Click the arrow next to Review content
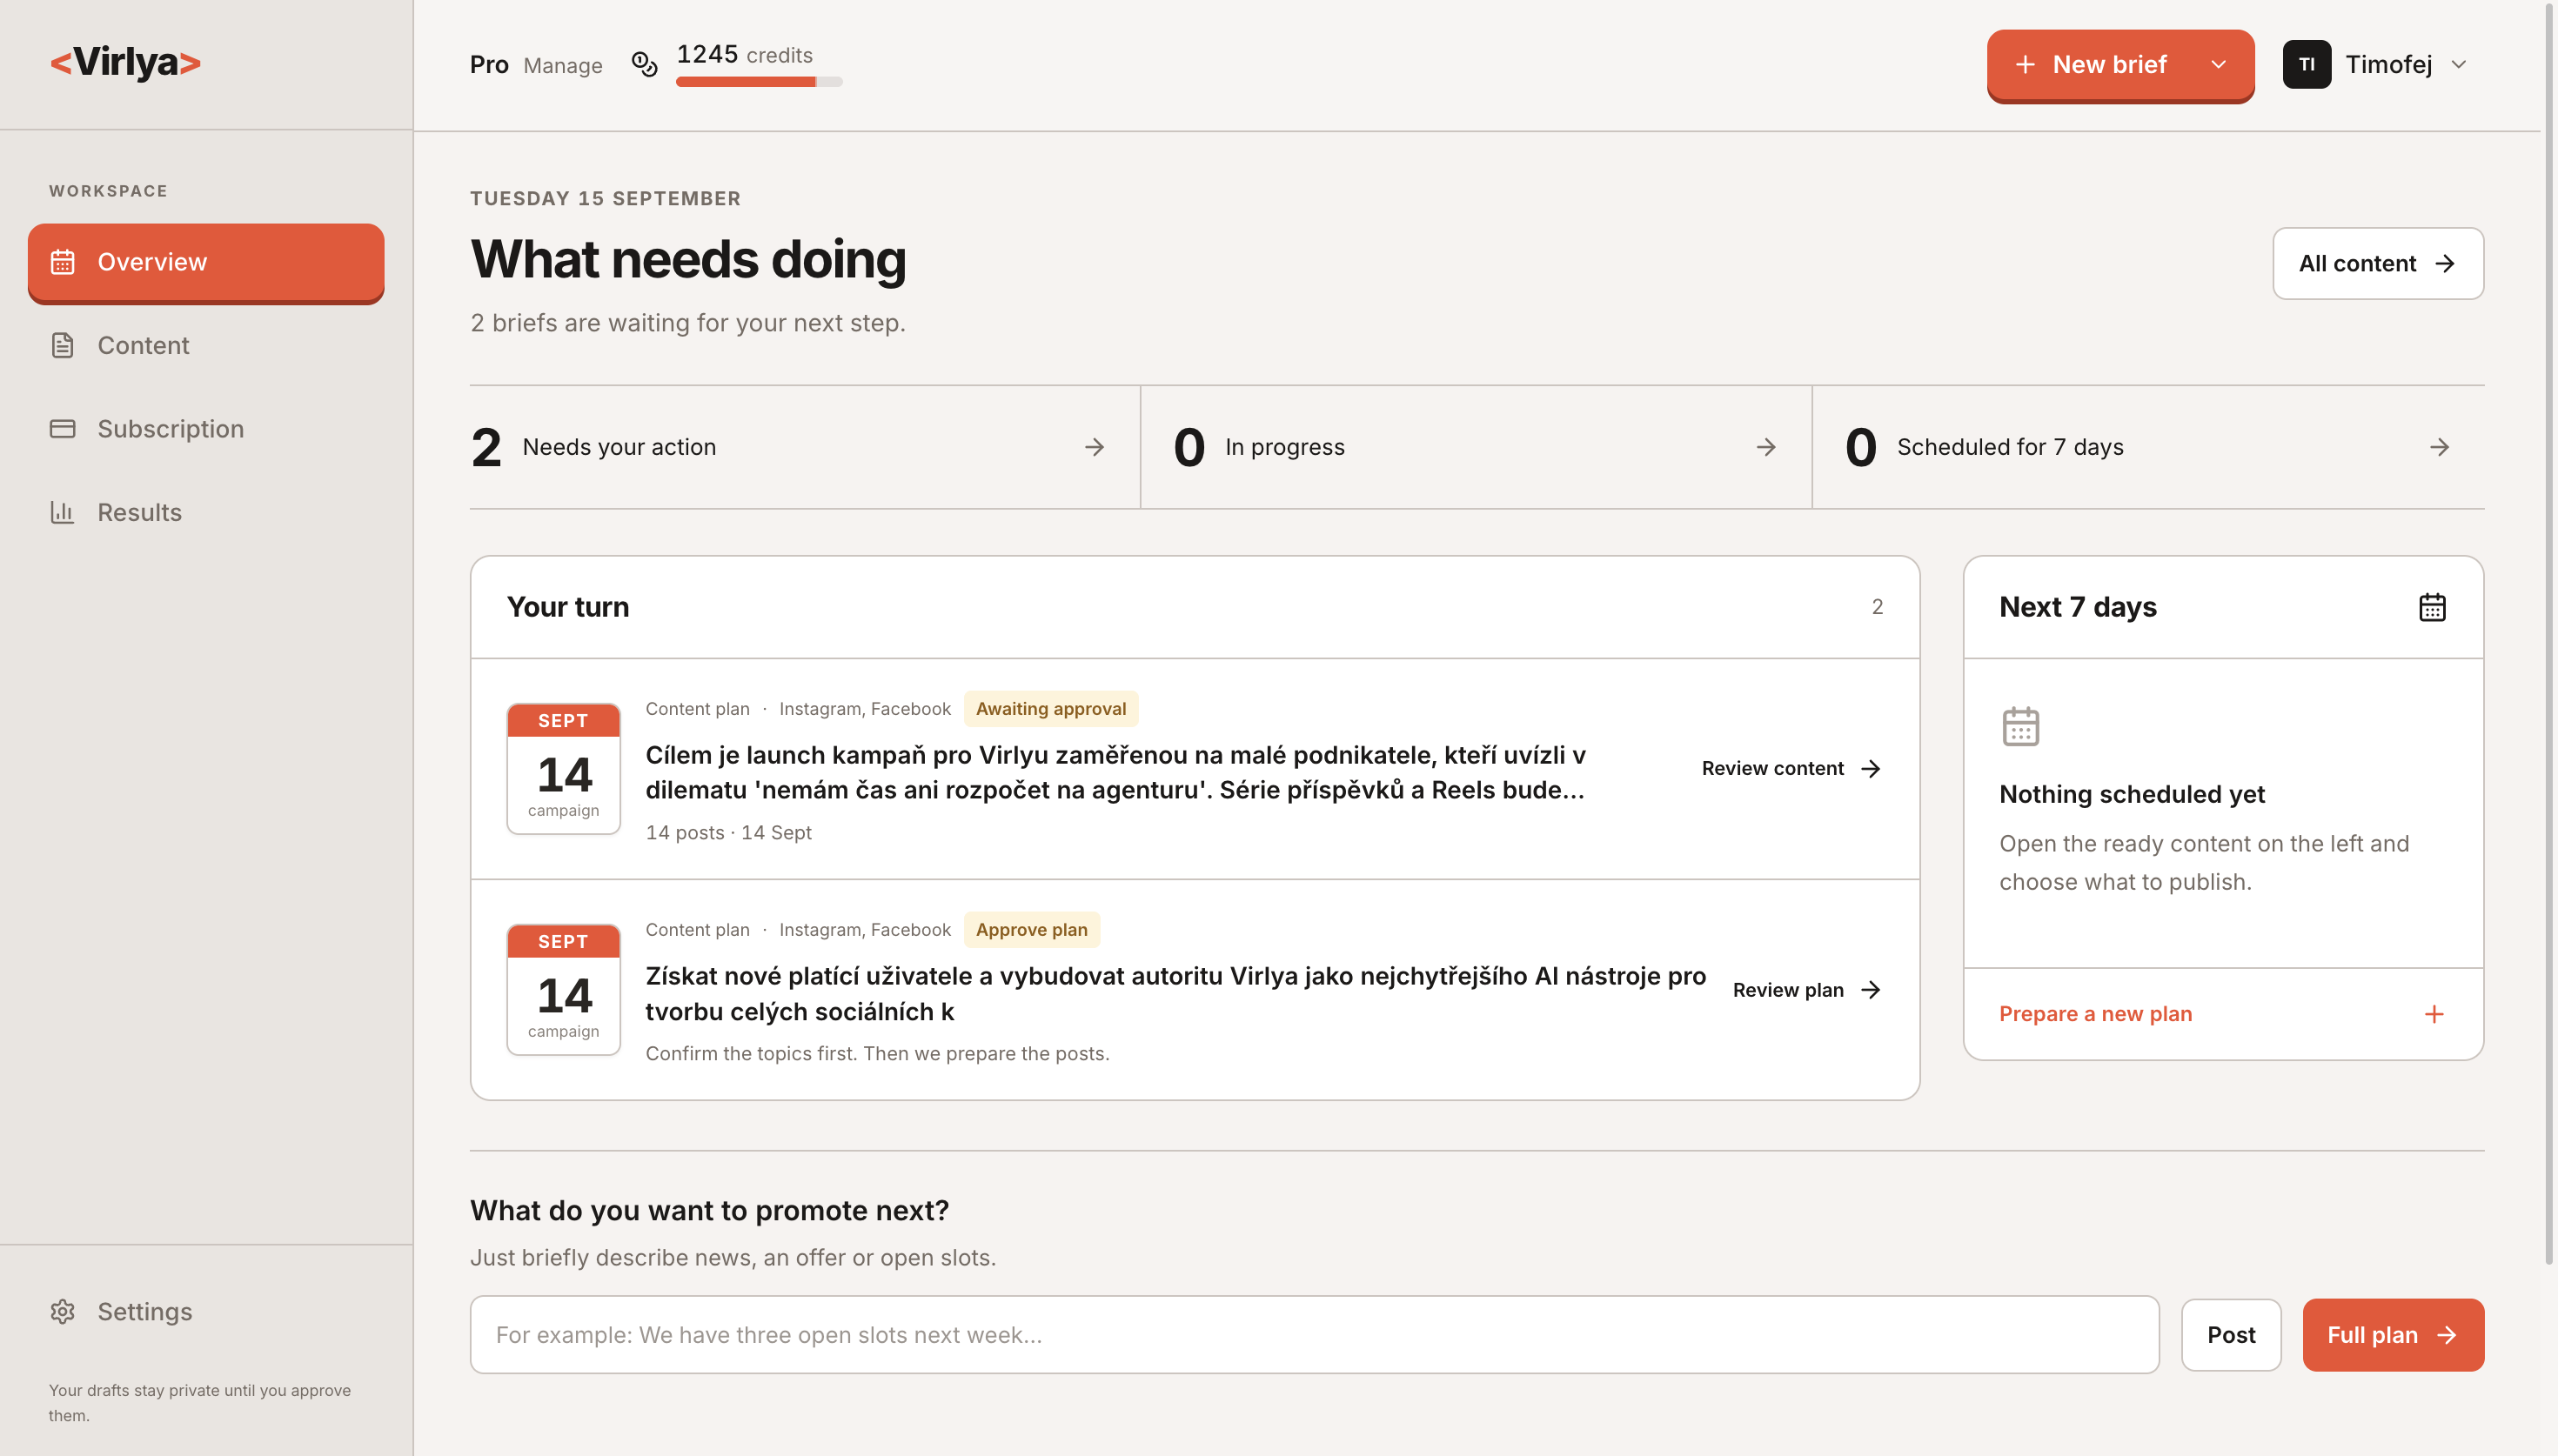The width and height of the screenshot is (2558, 1456). 1870,768
